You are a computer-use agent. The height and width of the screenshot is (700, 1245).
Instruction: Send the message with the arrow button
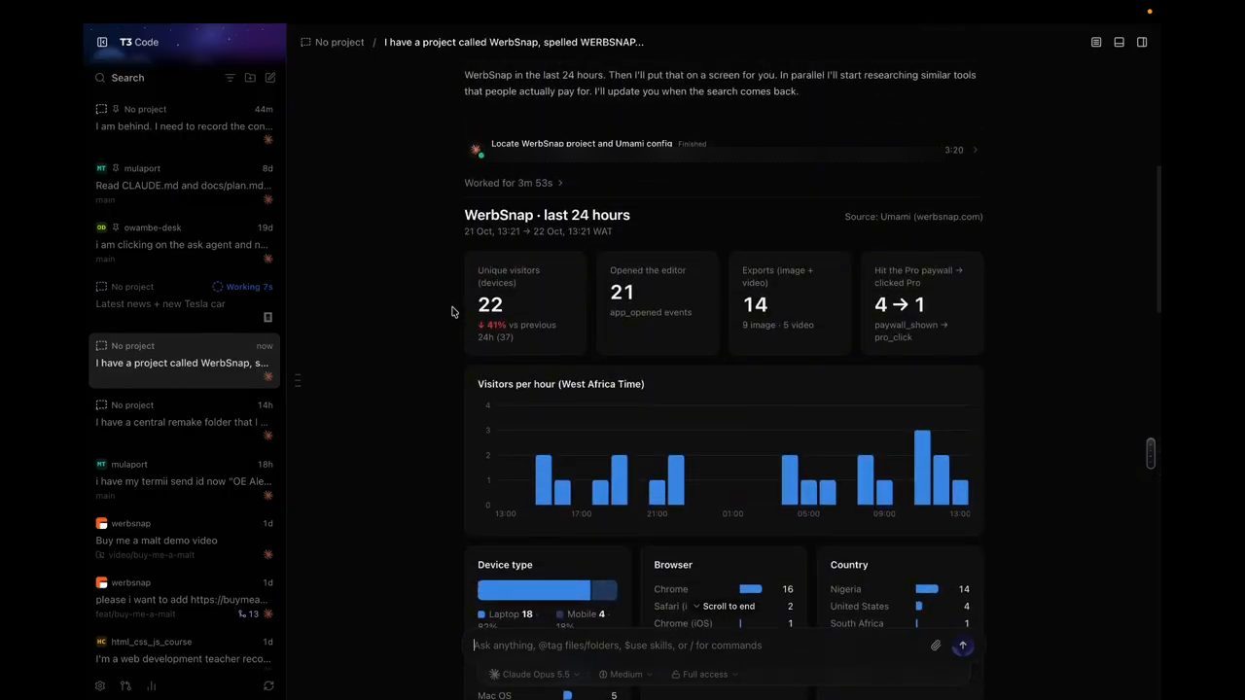[x=963, y=646]
